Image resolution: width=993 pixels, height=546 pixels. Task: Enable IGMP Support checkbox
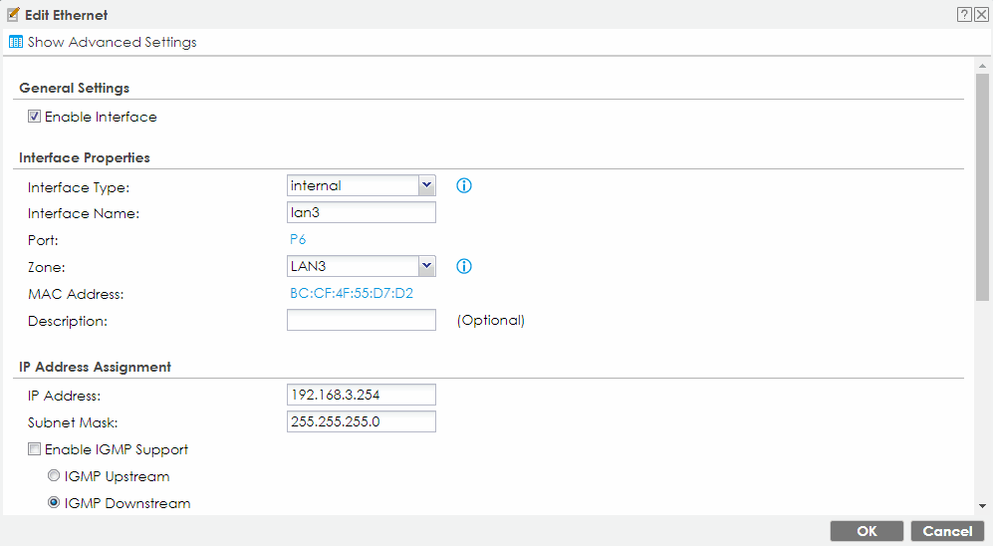35,449
